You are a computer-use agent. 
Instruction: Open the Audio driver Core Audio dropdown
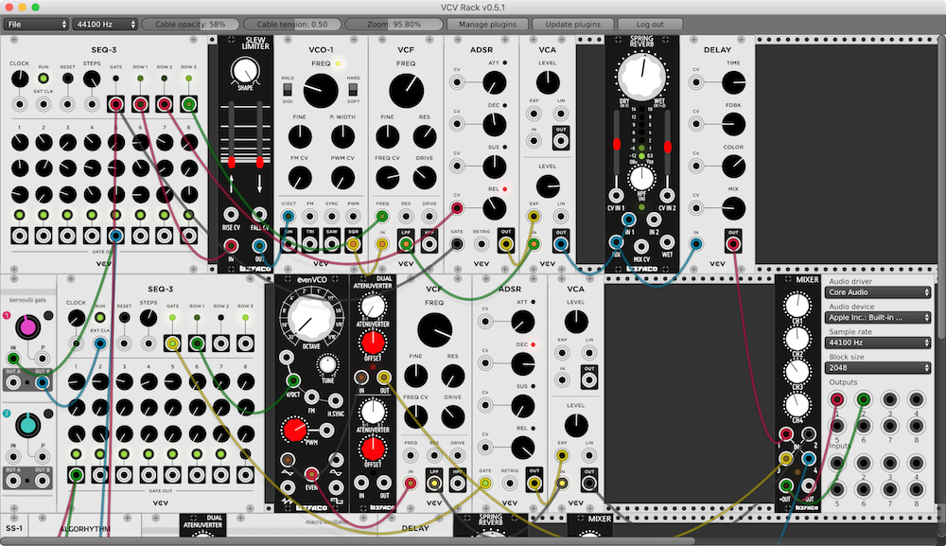pyautogui.click(x=877, y=292)
